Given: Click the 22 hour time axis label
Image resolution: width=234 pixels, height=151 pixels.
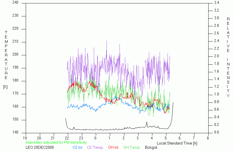Looking at the screenshot, I should (67, 138).
